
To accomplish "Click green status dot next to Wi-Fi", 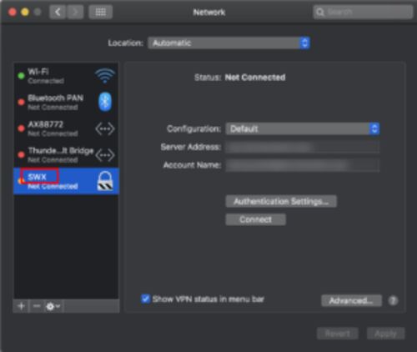I will [21, 76].
